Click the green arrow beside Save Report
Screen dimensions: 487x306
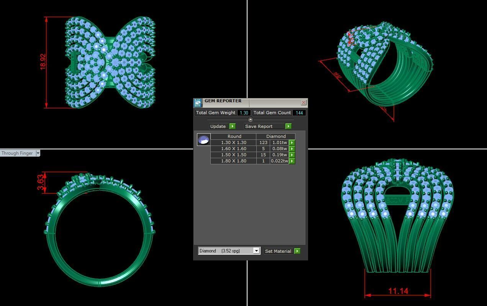[x=289, y=126]
